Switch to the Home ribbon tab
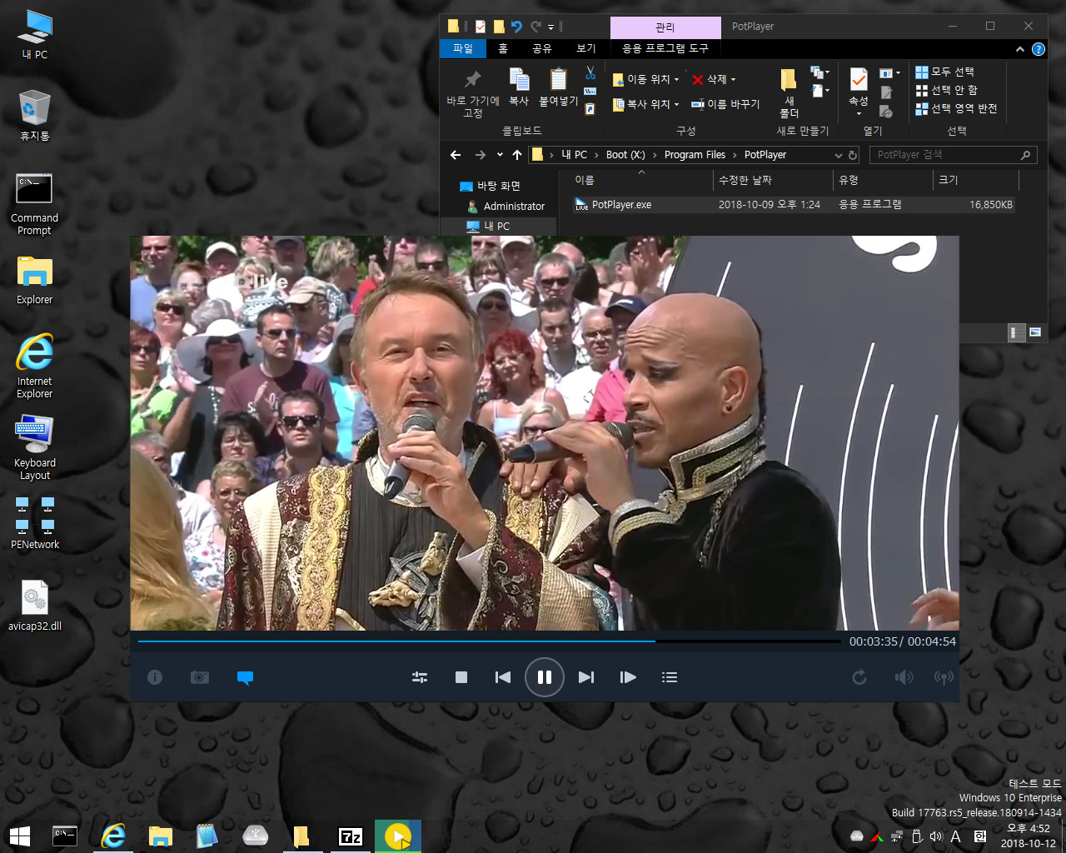 503,48
